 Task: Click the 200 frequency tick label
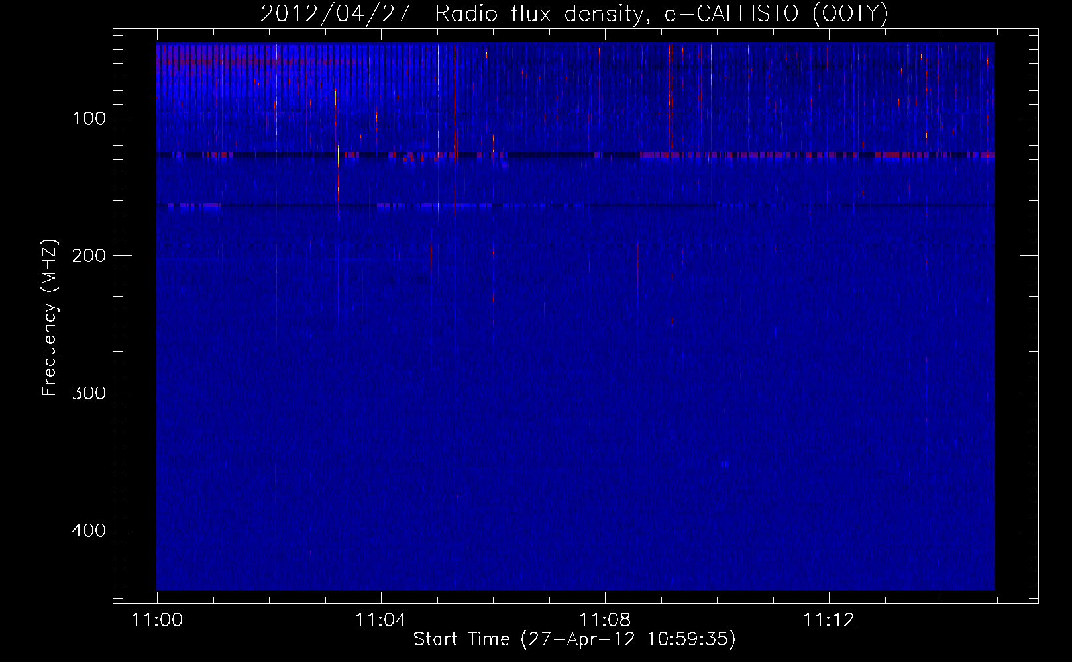coord(89,256)
